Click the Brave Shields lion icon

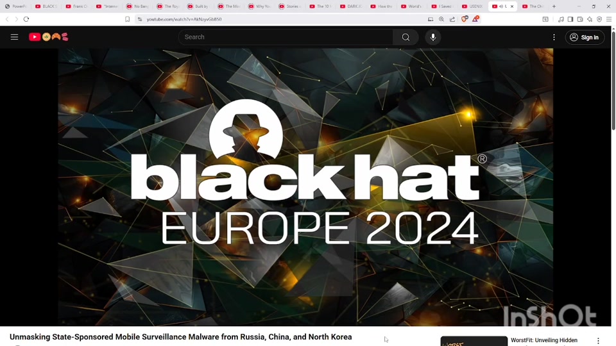[x=465, y=19]
